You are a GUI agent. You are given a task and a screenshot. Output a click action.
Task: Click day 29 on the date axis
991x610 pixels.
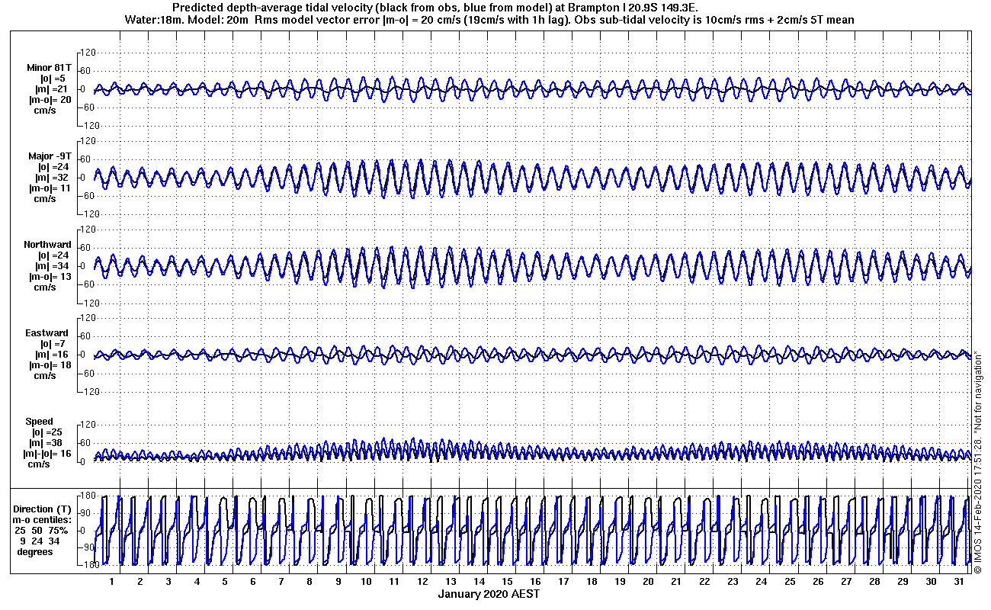pos(902,582)
